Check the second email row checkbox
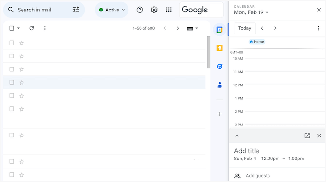This screenshot has width=326, height=182. point(12,56)
